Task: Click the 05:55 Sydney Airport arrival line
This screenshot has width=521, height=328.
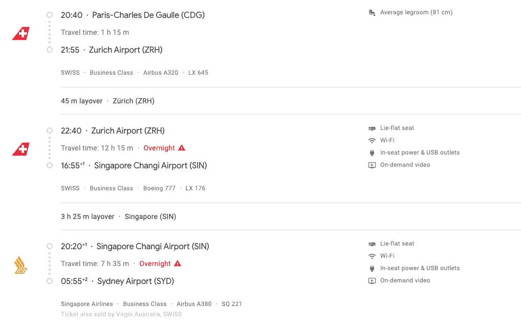Action: point(117,281)
